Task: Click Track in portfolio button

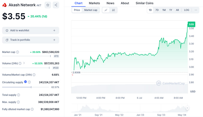Action: (30, 40)
